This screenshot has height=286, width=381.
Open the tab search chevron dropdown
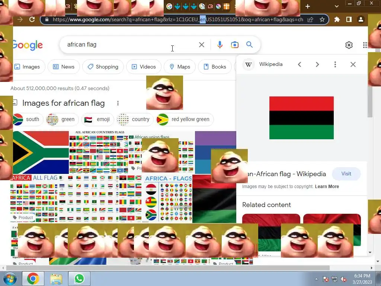click(336, 6)
